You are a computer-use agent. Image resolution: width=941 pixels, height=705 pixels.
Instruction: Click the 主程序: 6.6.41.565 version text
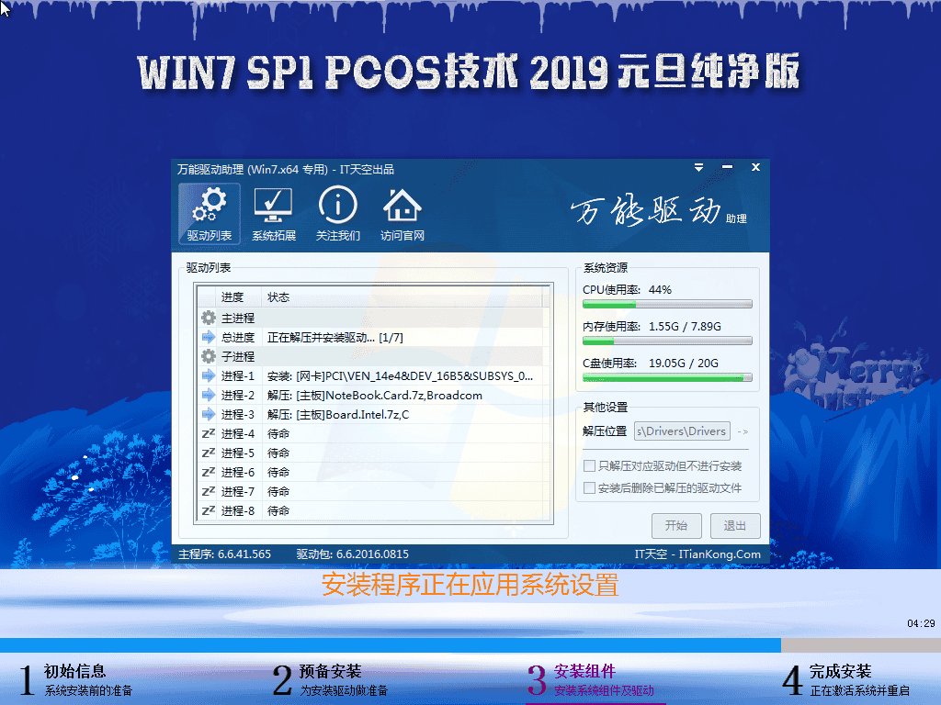pyautogui.click(x=224, y=554)
